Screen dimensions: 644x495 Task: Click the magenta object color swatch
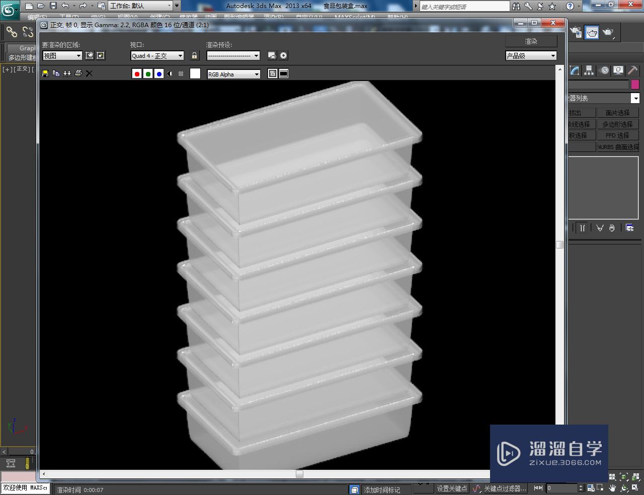[x=635, y=85]
